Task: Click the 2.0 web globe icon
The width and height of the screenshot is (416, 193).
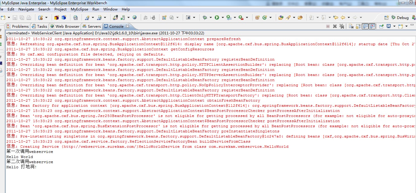Action: [x=75, y=17]
